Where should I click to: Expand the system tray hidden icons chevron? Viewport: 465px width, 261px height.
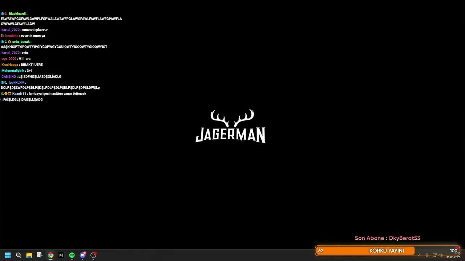coord(419,255)
